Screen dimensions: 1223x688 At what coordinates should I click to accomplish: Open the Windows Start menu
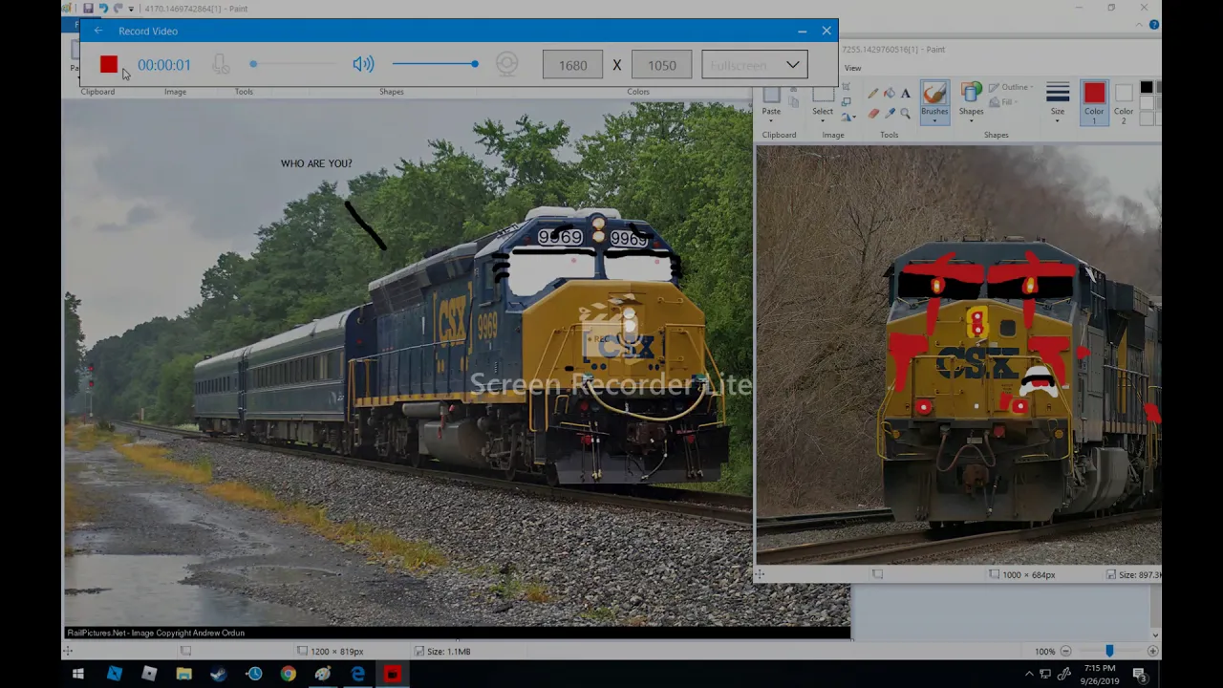[x=78, y=674]
